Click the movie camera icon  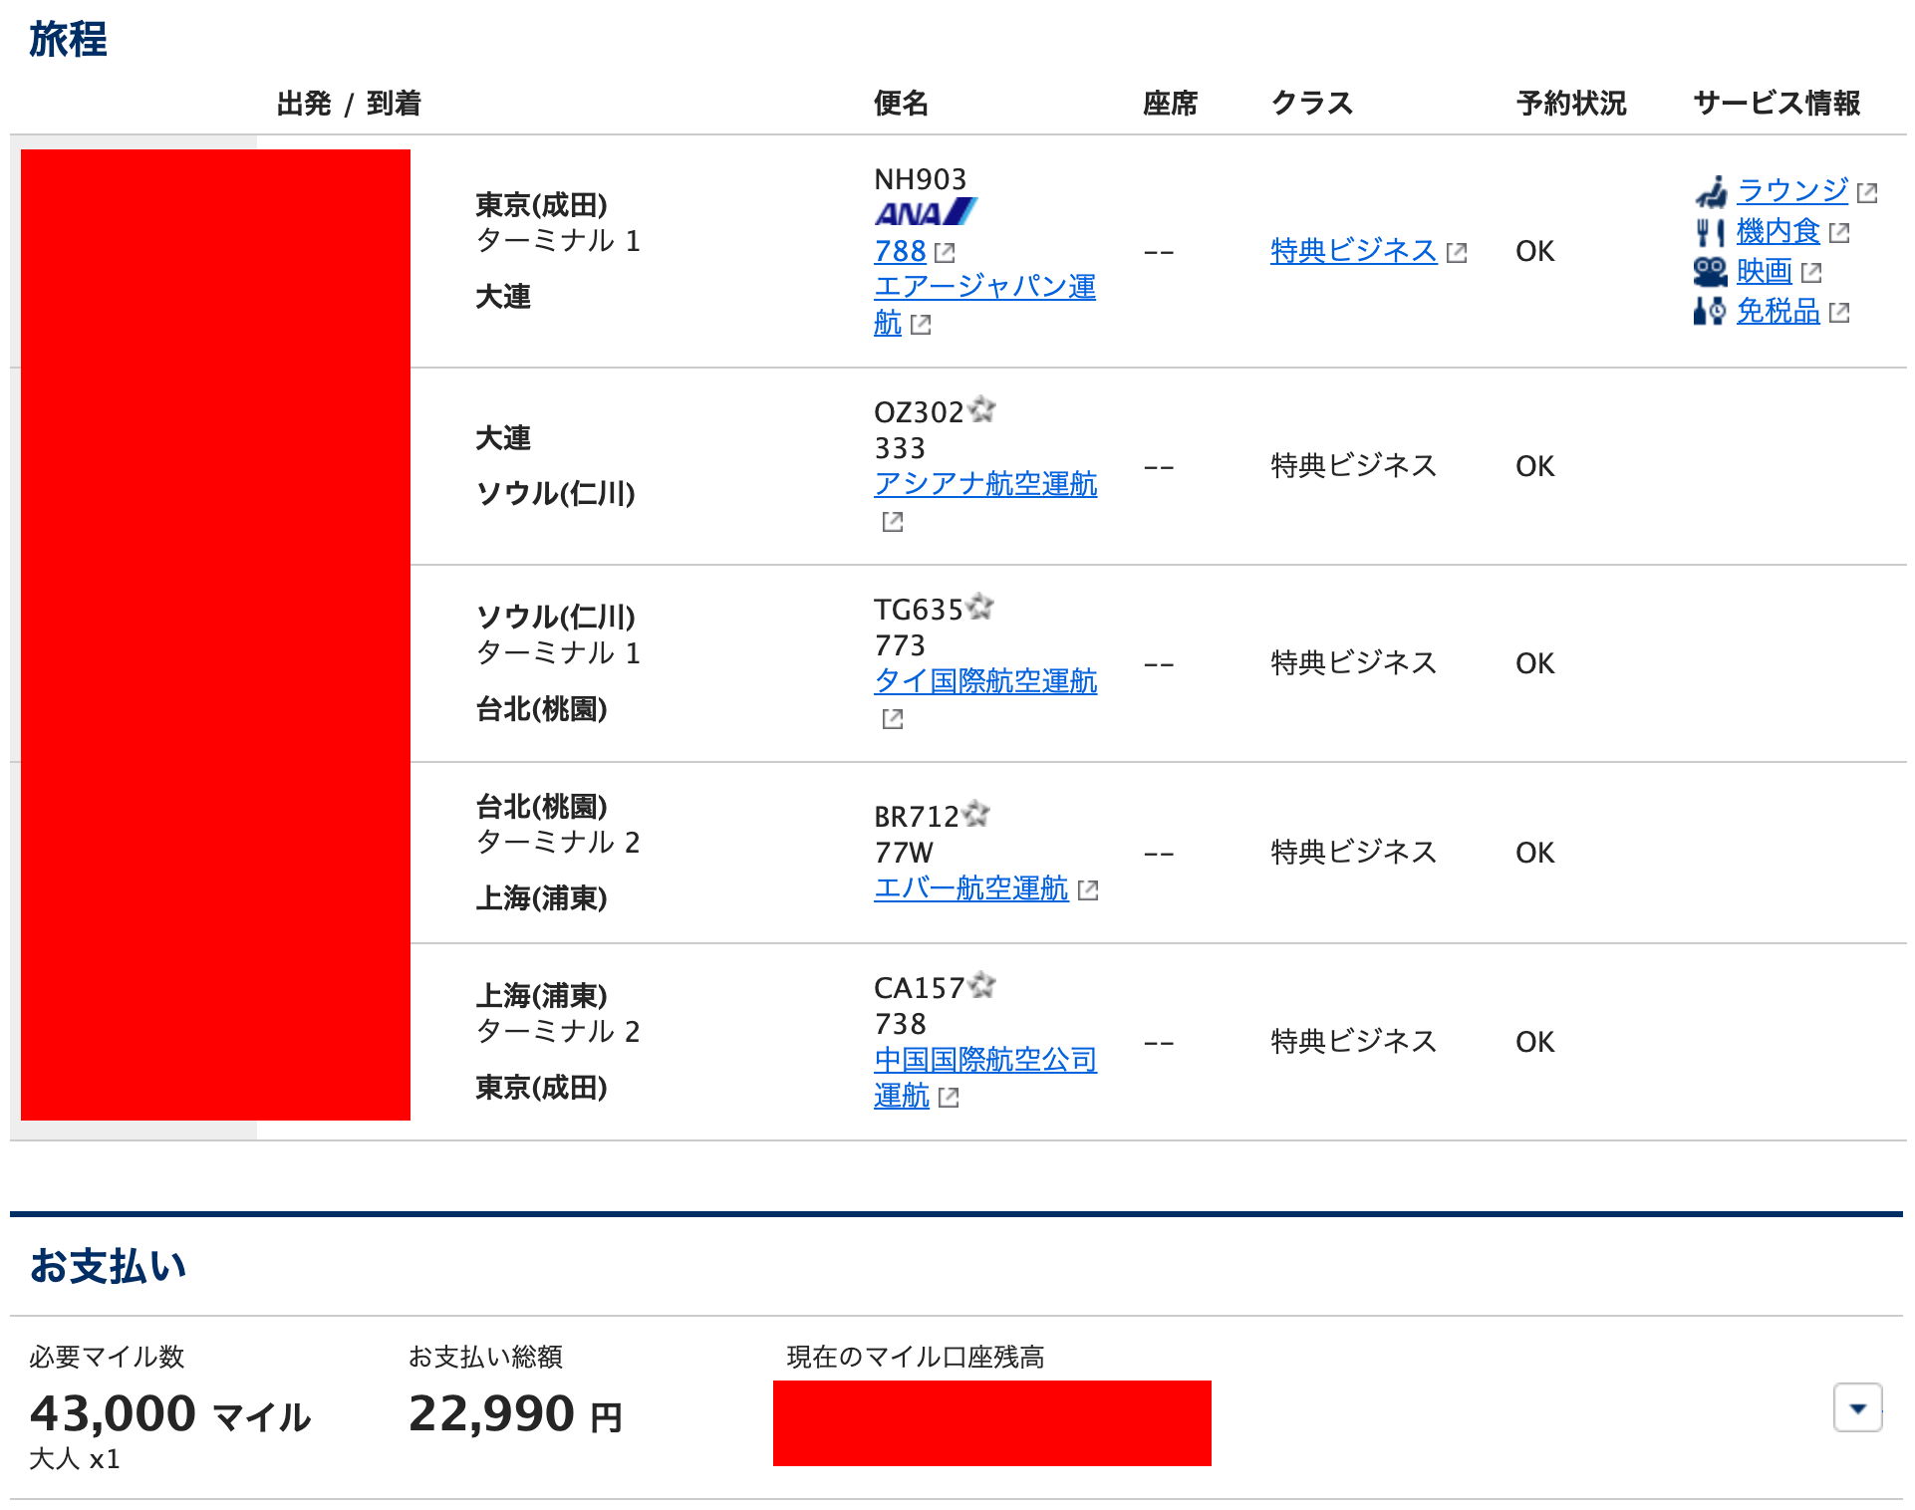point(1710,271)
